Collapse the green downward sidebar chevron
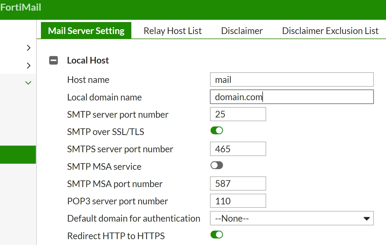The width and height of the screenshot is (386, 245). point(28,83)
